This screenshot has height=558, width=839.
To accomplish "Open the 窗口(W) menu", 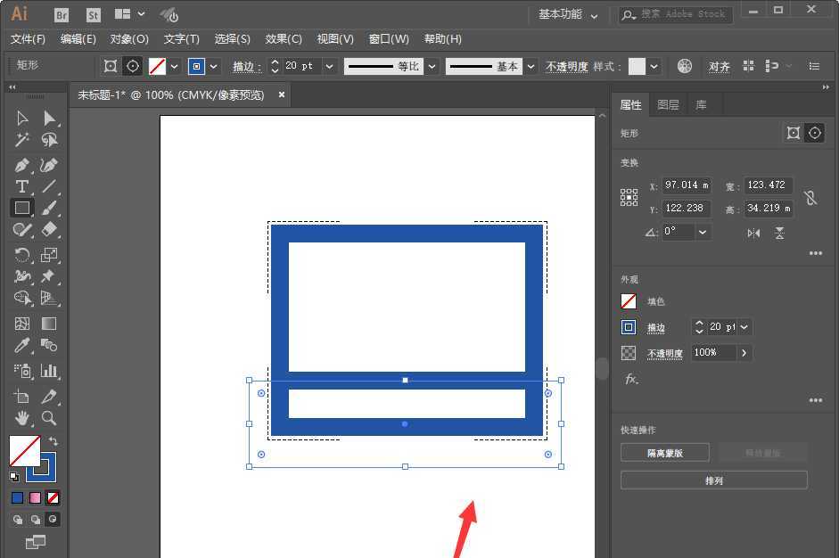I will coord(390,38).
